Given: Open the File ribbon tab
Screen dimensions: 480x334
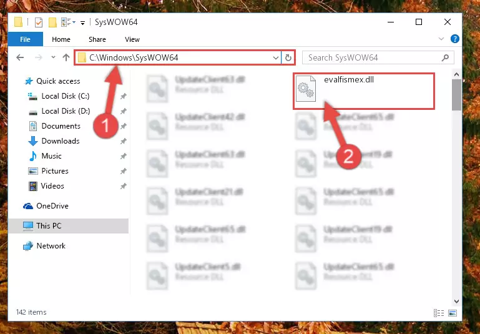Looking at the screenshot, I should 26,39.
